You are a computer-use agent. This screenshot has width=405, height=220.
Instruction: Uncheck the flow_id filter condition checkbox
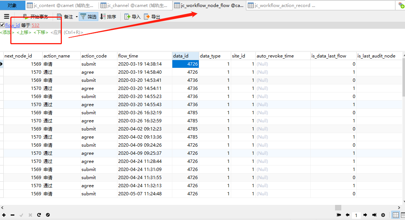click(2, 25)
